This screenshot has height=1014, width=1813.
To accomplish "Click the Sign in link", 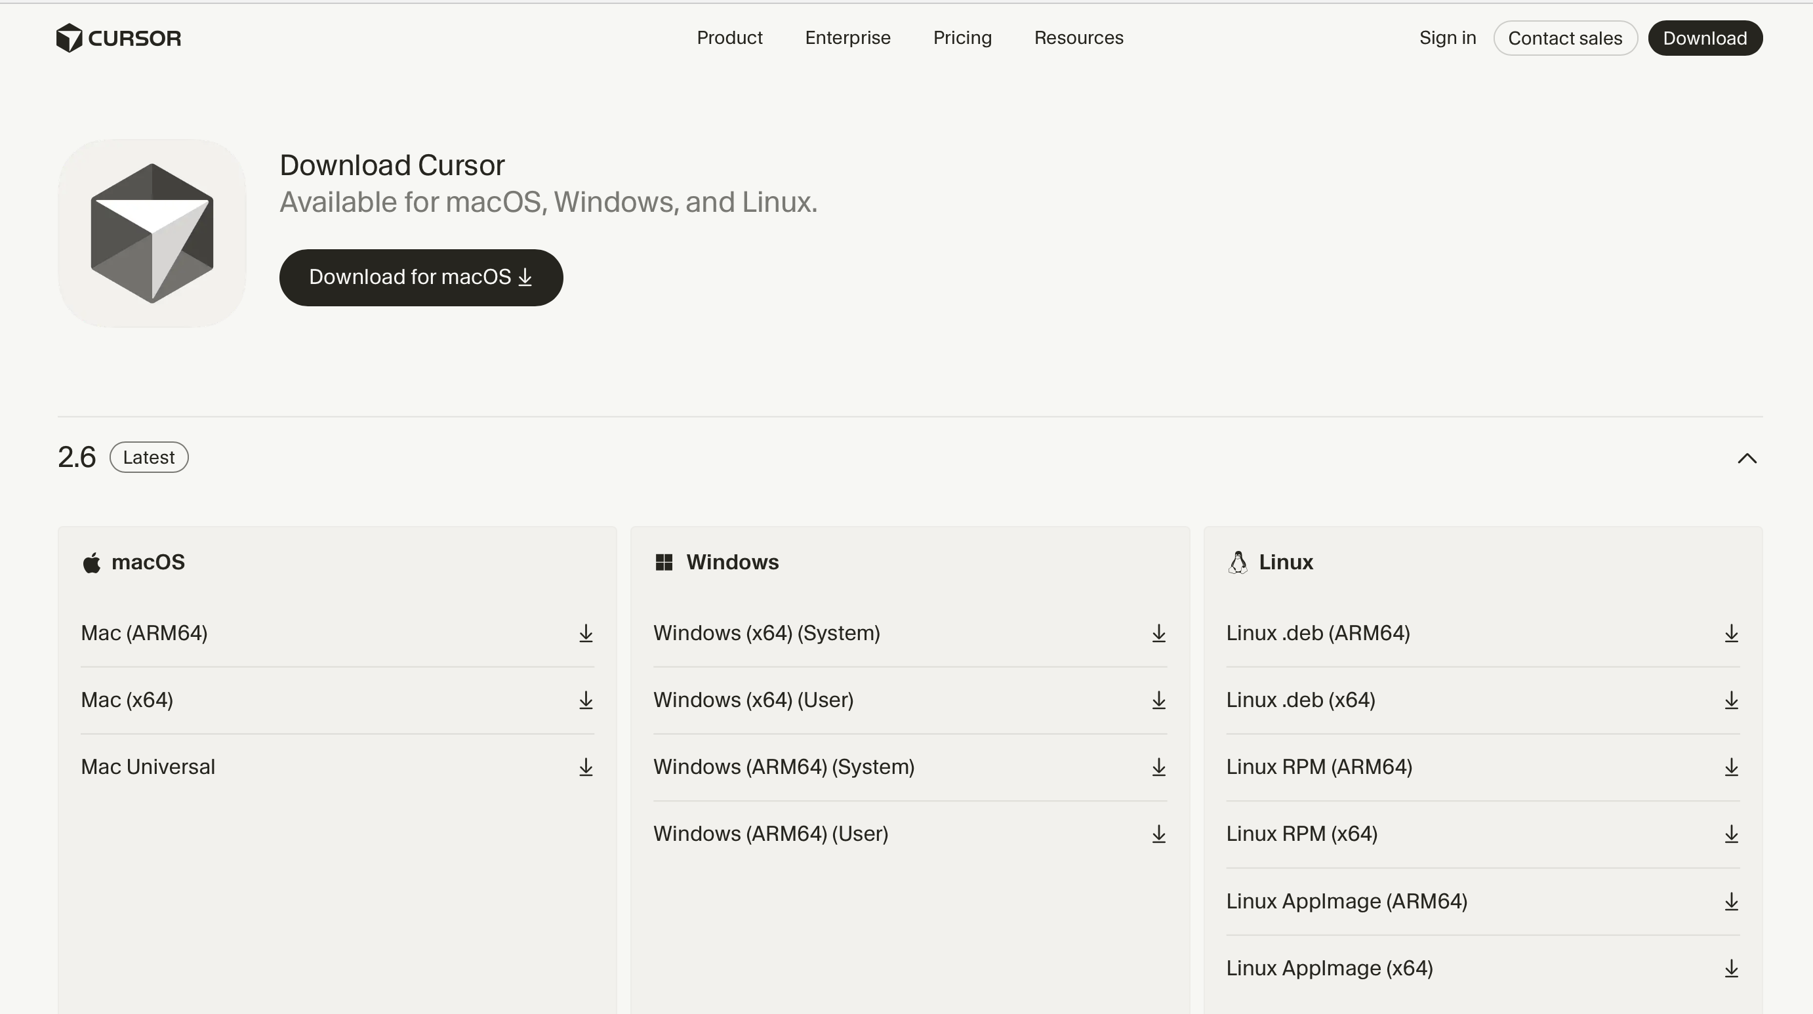I will (x=1447, y=38).
